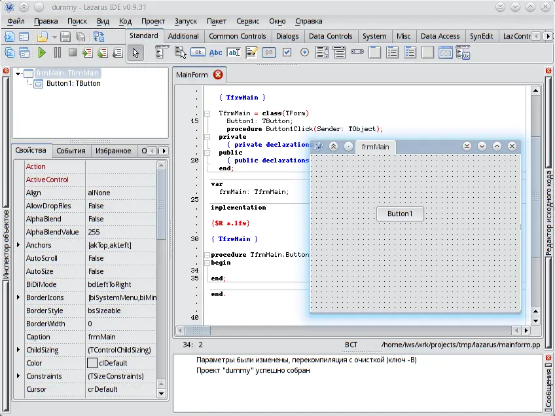Pick the TCheckBox component in the palette
The image size is (555, 416).
[287, 52]
